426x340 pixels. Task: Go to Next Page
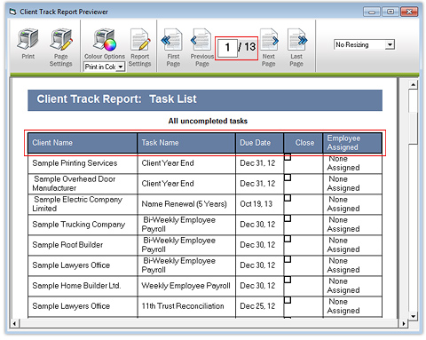coord(269,40)
